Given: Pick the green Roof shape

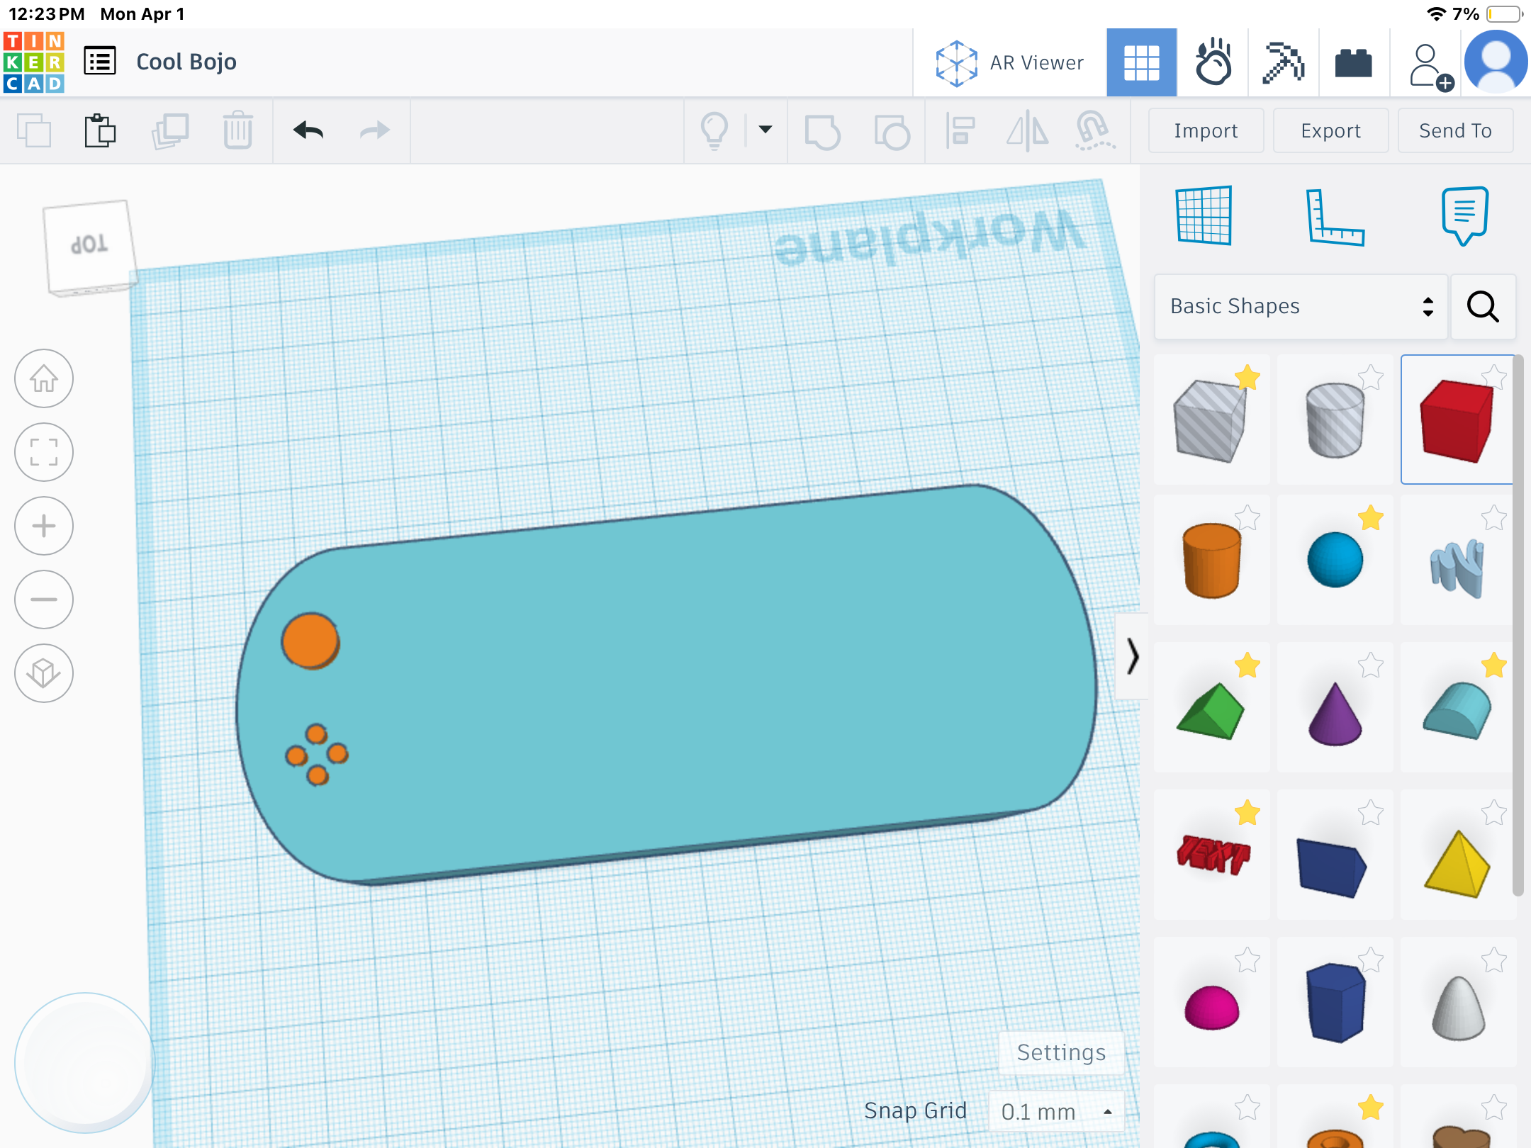Looking at the screenshot, I should [x=1211, y=709].
